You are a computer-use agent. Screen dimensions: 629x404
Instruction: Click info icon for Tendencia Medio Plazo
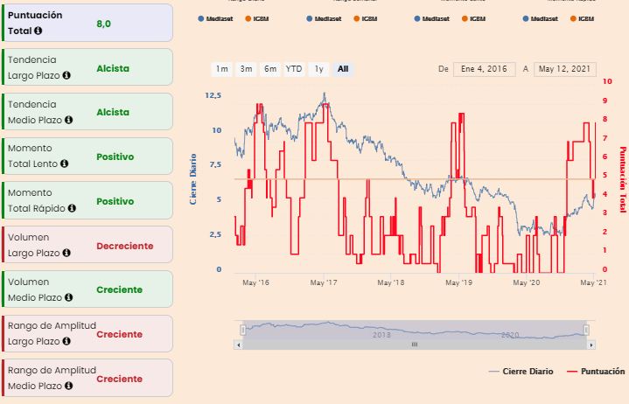coord(68,120)
